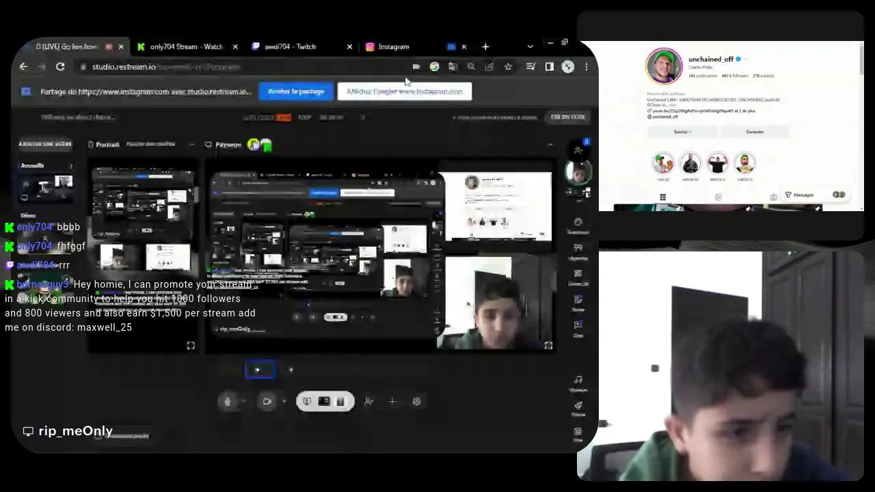Open the Chrome three-dot menu
875x492 pixels.
click(586, 67)
